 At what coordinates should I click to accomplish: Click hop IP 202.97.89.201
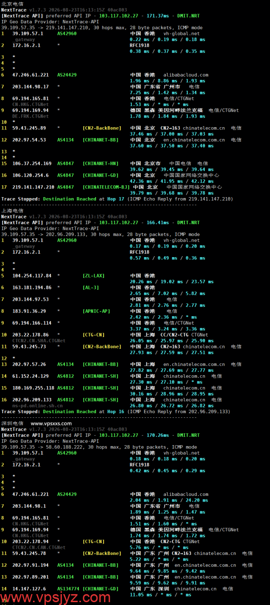[30, 577]
